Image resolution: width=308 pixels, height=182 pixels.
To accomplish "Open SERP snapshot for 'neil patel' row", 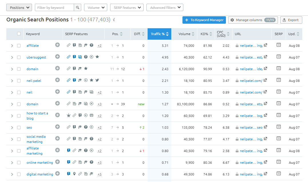I will tap(279, 80).
